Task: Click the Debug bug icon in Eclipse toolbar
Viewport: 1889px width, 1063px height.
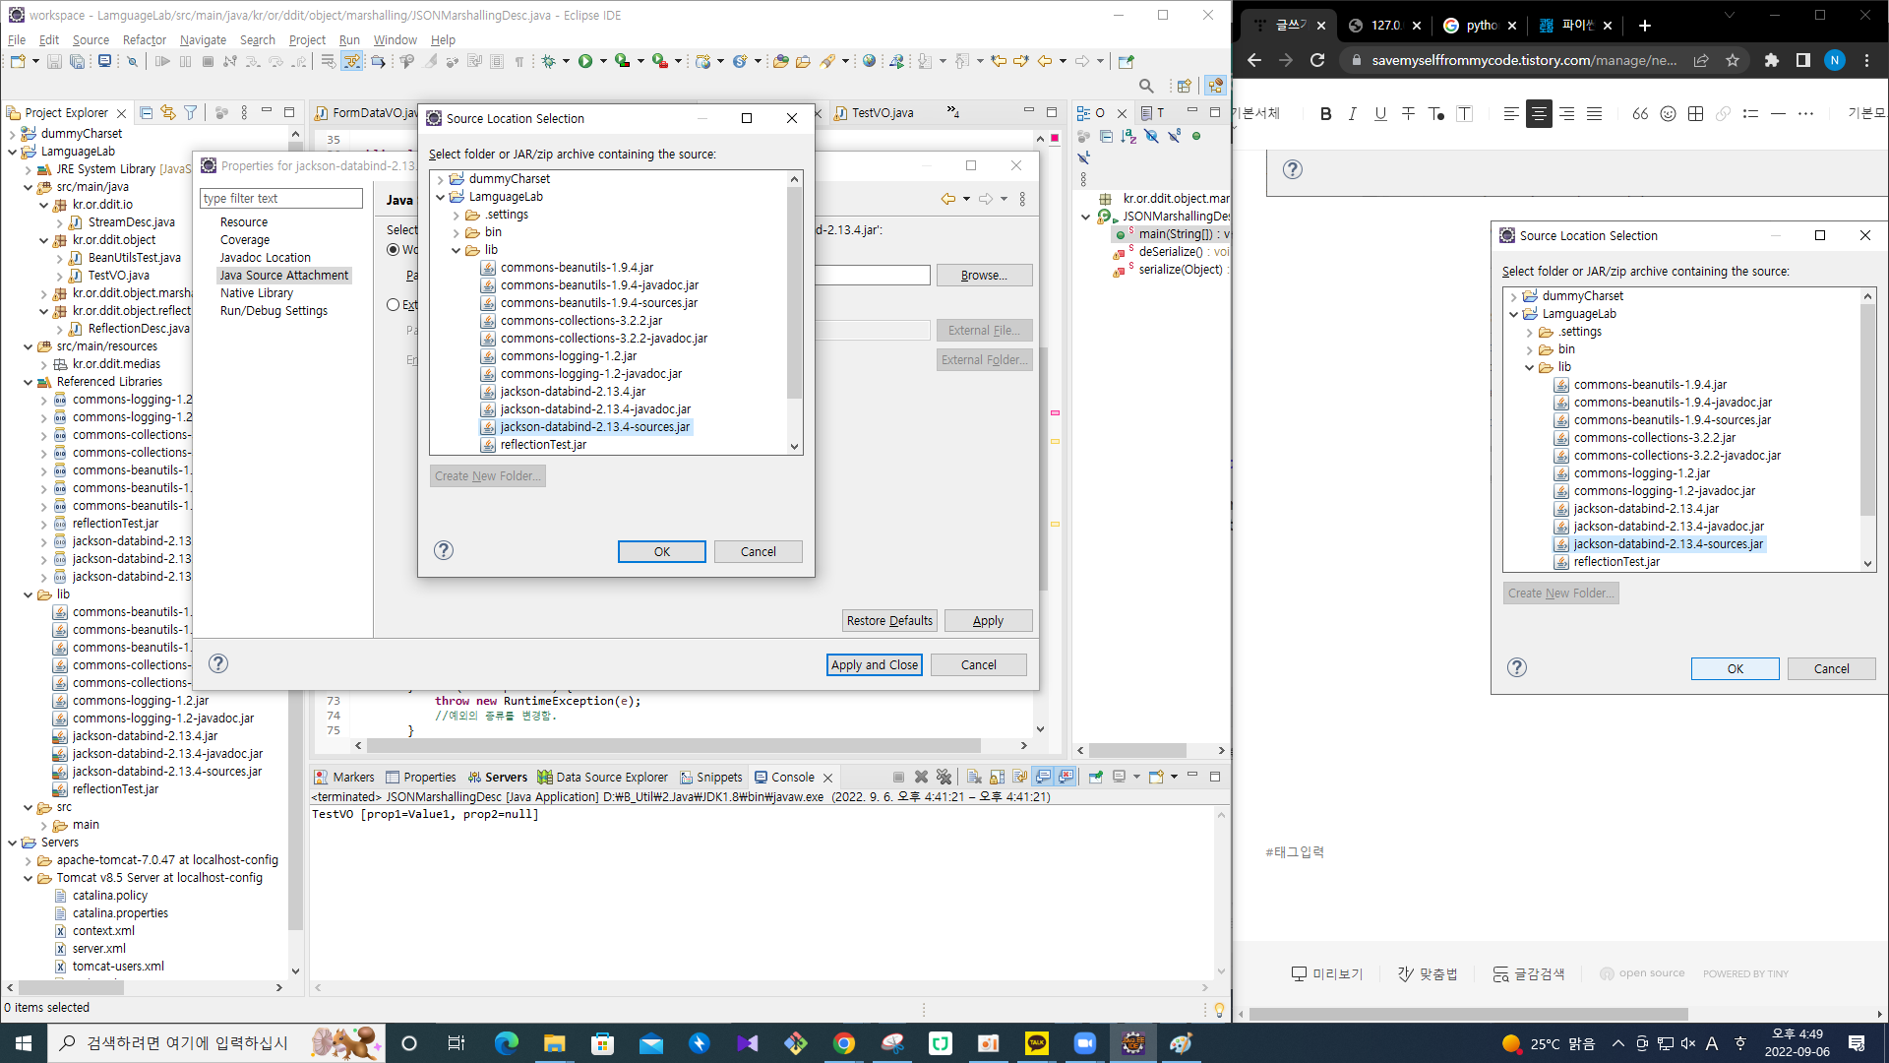Action: coord(549,61)
